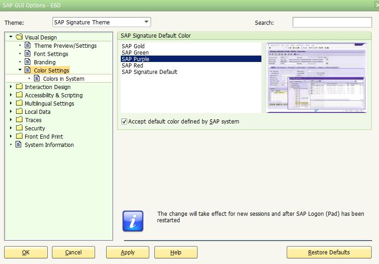
Task: Click the blue information icon
Action: (133, 221)
